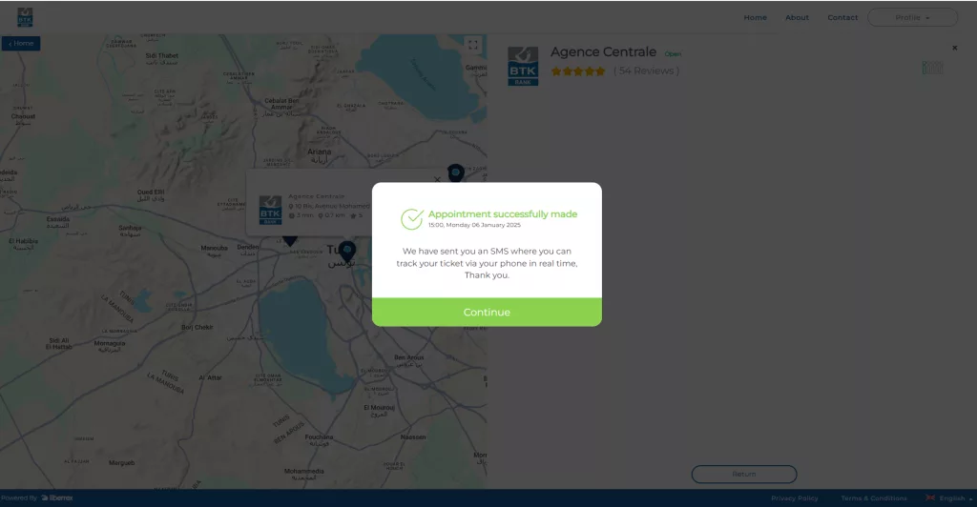This screenshot has width=977, height=507.
Task: Click the BTK logo in the map popup
Action: [270, 210]
